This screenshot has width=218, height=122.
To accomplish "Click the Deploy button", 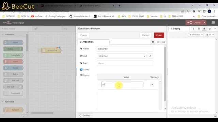I will 194,23.
